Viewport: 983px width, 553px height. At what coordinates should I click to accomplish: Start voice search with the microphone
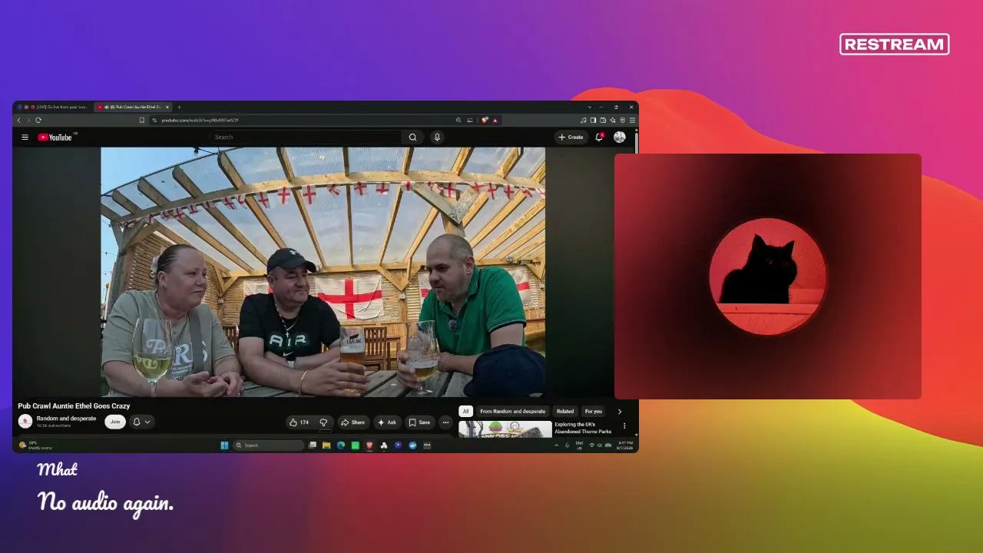pyautogui.click(x=437, y=137)
